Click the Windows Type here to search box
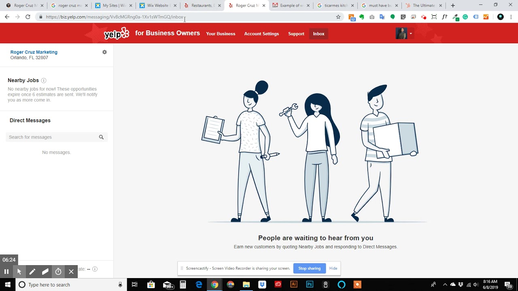518x291 pixels. tap(71, 285)
